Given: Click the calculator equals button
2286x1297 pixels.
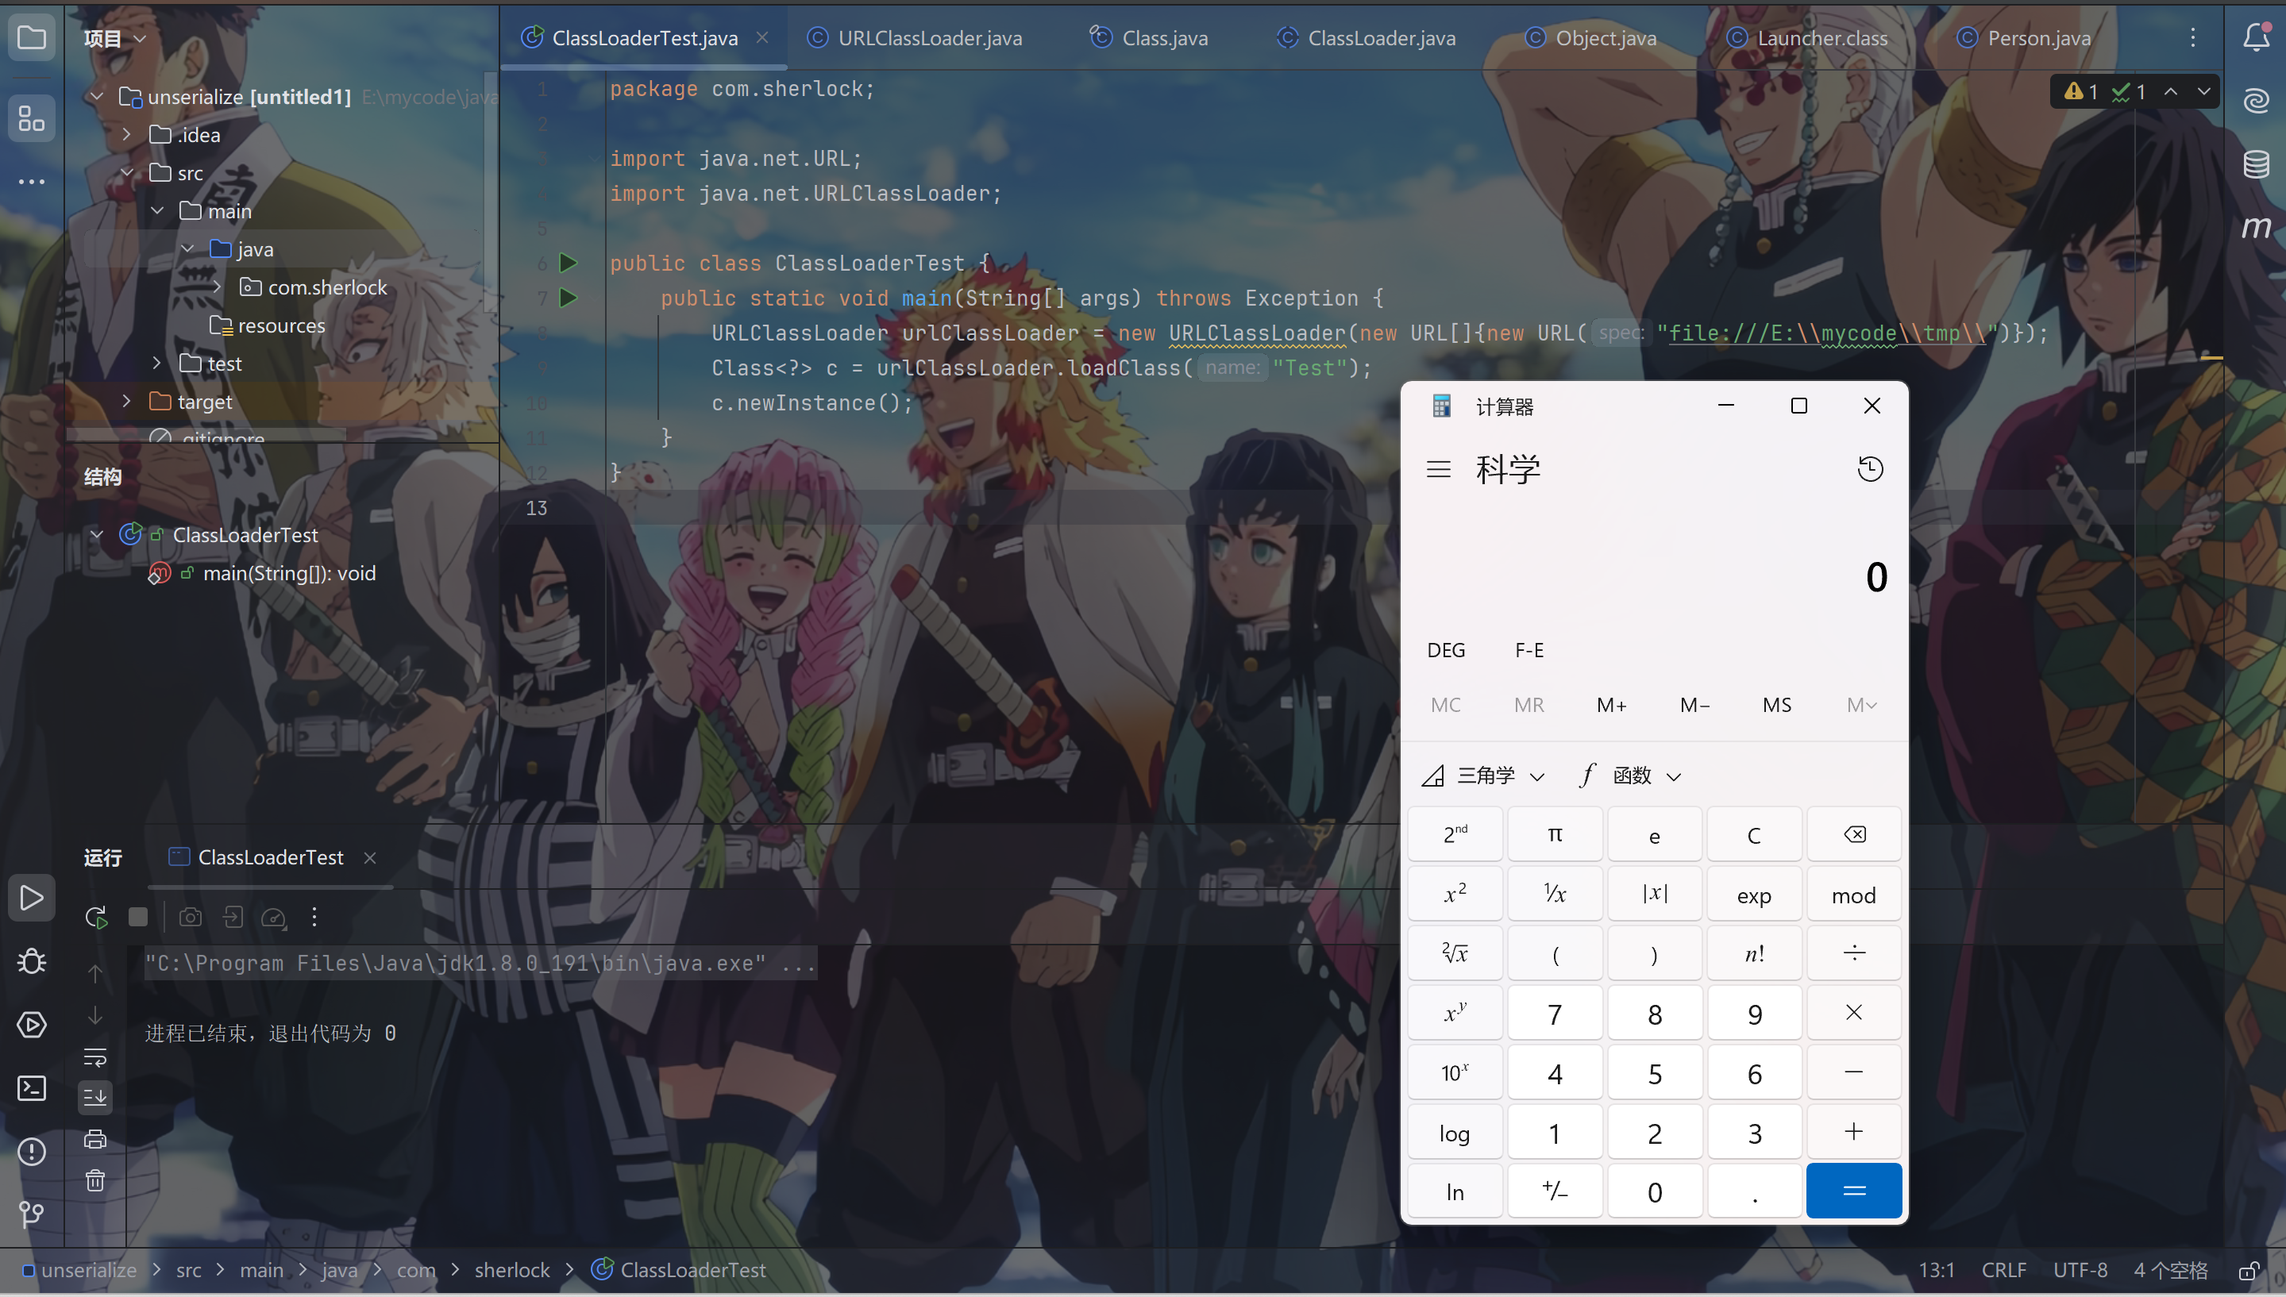Looking at the screenshot, I should [1854, 1190].
